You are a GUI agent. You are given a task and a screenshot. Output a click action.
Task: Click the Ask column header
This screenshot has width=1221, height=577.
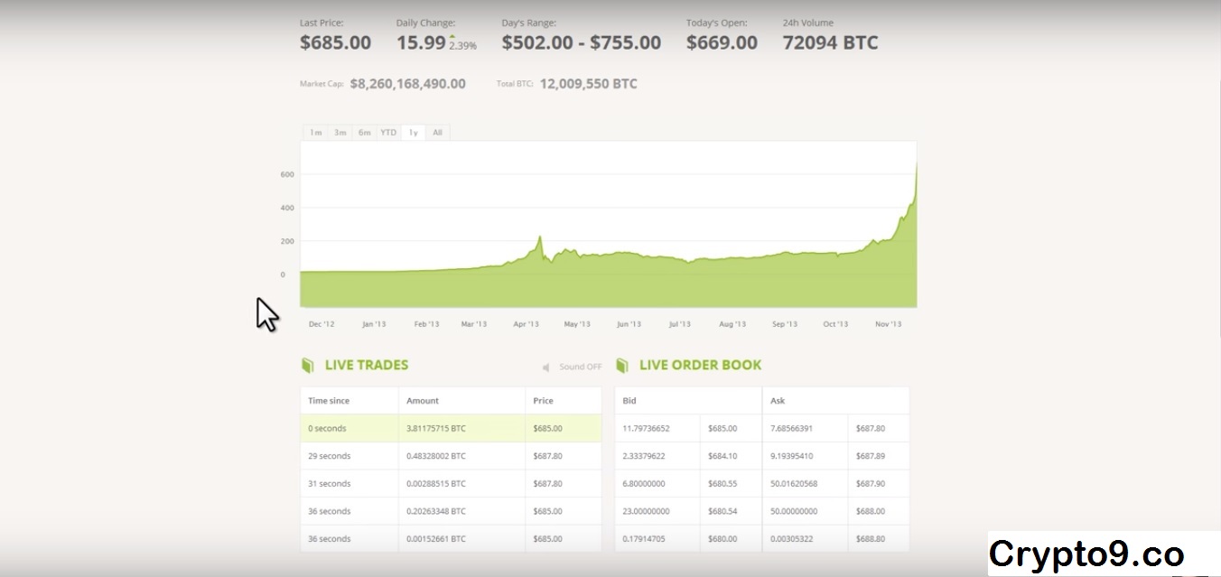pos(778,401)
